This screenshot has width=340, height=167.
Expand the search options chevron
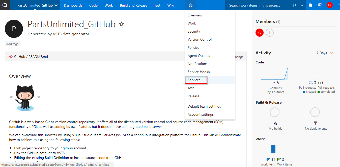(x=302, y=5)
